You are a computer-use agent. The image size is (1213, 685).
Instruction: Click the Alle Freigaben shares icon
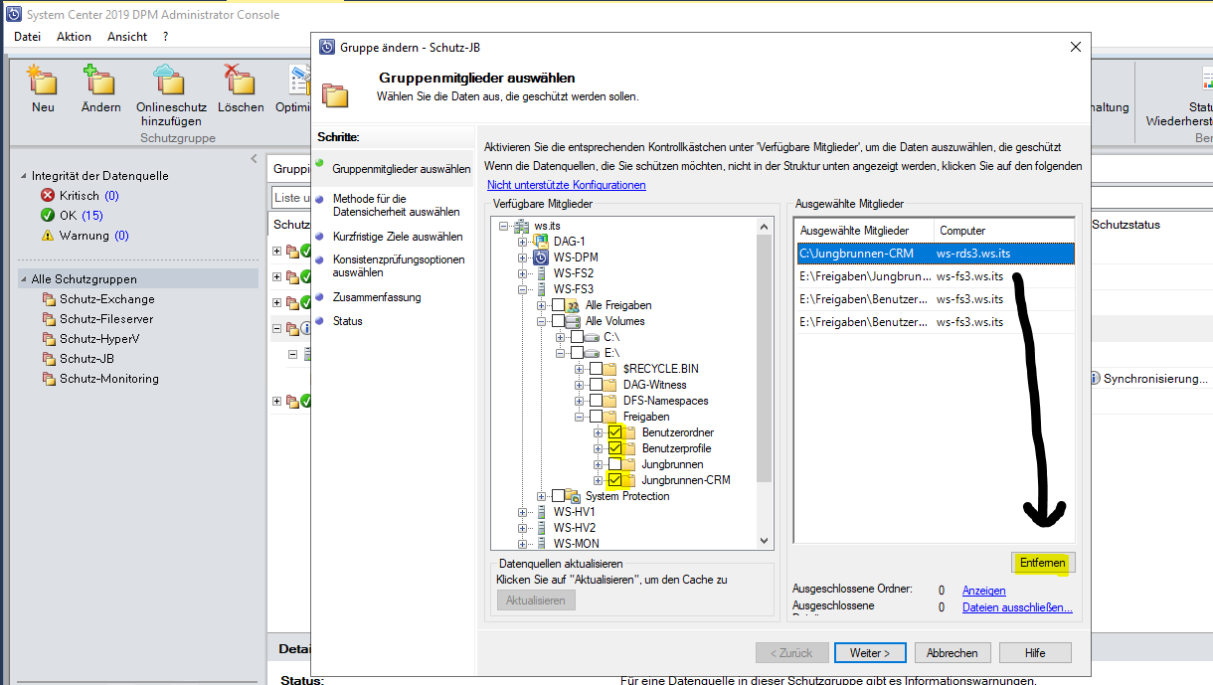(573, 305)
